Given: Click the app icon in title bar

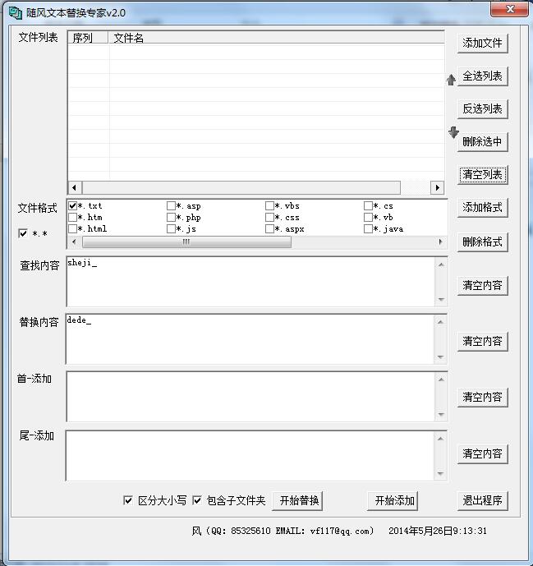Looking at the screenshot, I should 14,12.
